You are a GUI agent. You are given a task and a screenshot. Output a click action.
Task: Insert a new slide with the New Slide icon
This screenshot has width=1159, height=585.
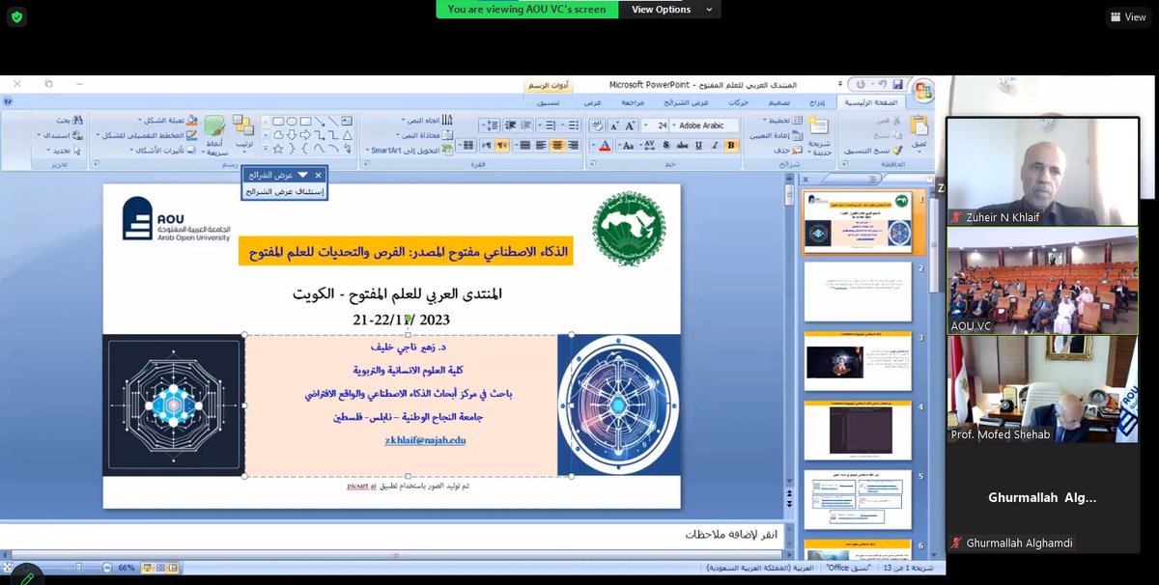[x=820, y=126]
